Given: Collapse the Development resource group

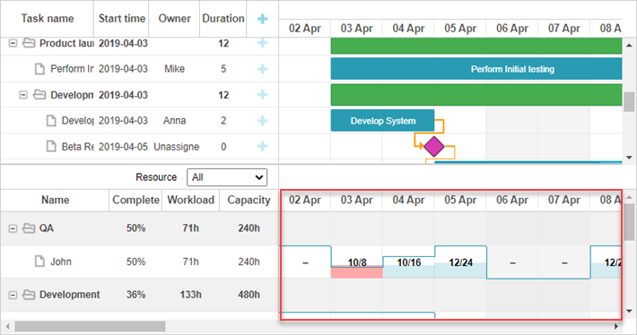Looking at the screenshot, I should click(13, 295).
